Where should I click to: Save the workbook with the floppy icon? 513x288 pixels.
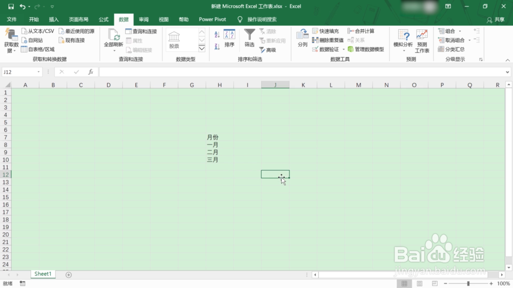[x=11, y=6]
